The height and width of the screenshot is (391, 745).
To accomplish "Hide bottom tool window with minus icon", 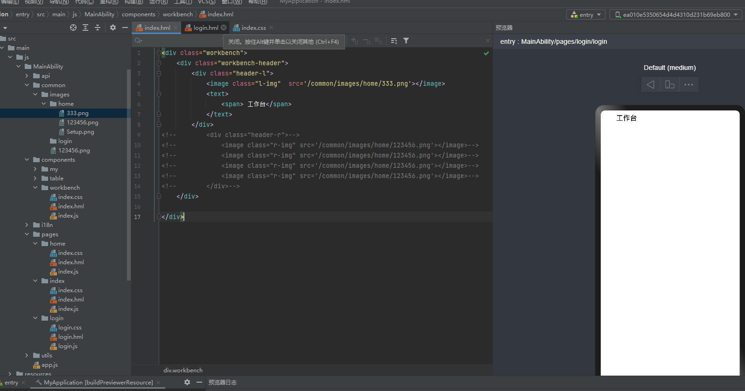I will tap(199, 382).
